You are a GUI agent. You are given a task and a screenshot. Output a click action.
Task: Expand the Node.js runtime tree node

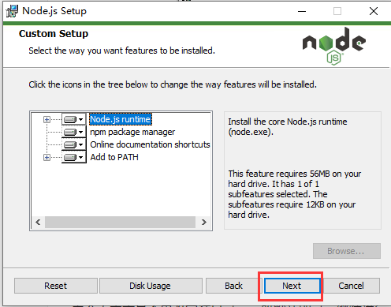(47, 120)
